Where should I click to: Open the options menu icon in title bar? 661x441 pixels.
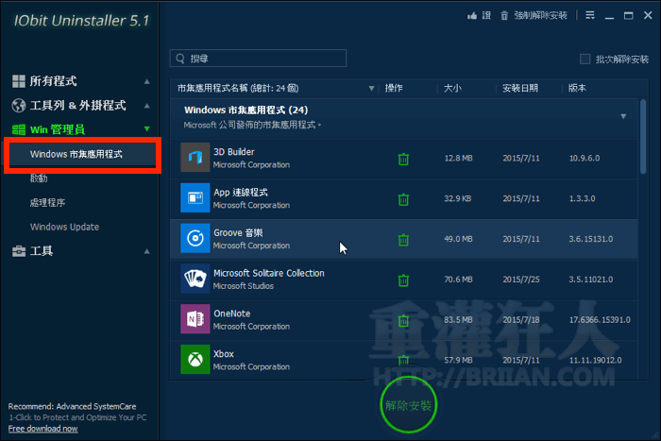pos(590,15)
